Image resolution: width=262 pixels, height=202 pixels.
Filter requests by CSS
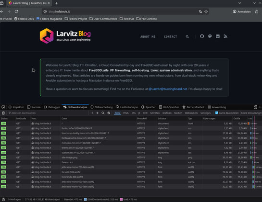134,113
